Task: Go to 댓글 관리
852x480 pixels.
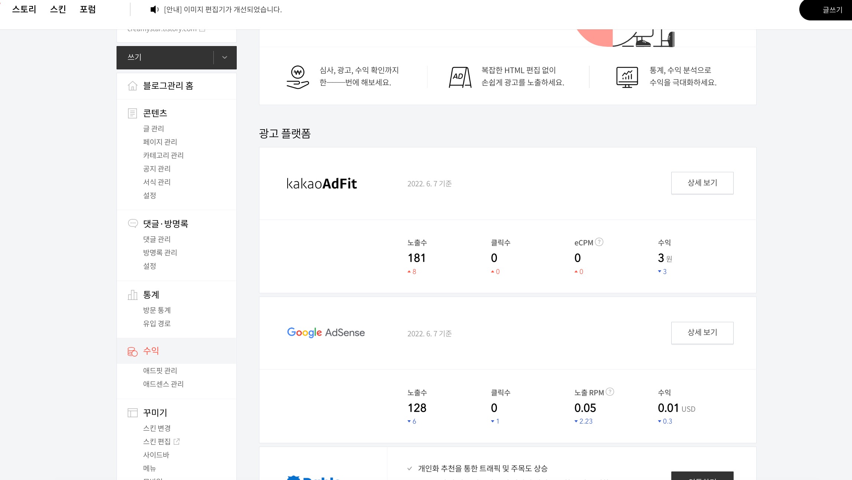Action: (157, 239)
